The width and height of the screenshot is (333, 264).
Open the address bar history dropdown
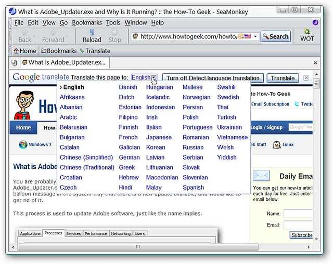tap(255, 37)
